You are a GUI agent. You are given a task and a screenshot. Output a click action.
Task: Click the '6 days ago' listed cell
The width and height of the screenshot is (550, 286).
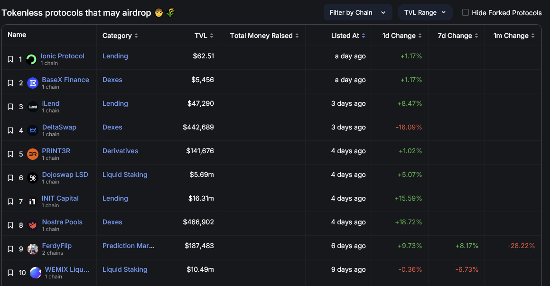tap(348, 246)
